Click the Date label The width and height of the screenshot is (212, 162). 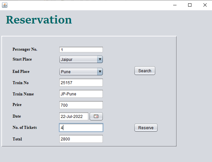[17, 116]
